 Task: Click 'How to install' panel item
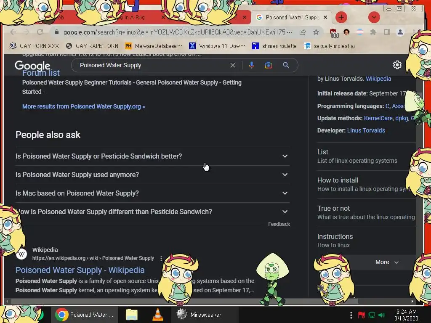tap(366, 185)
